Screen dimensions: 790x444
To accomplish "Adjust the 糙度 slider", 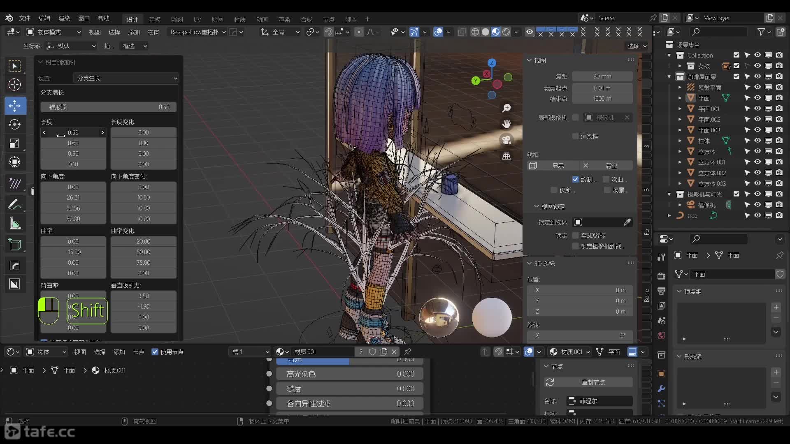I will click(349, 389).
